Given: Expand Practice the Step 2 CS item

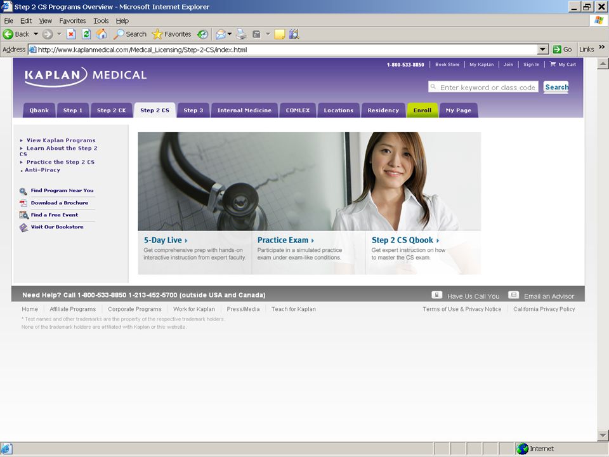Looking at the screenshot, I should click(22, 162).
